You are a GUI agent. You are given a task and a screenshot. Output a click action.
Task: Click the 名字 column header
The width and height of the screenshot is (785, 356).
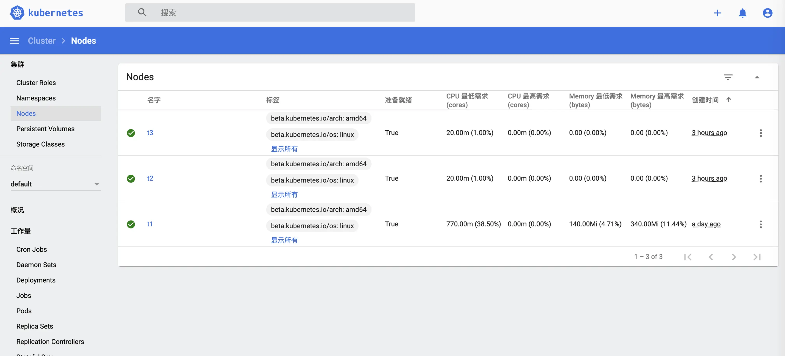pos(154,100)
